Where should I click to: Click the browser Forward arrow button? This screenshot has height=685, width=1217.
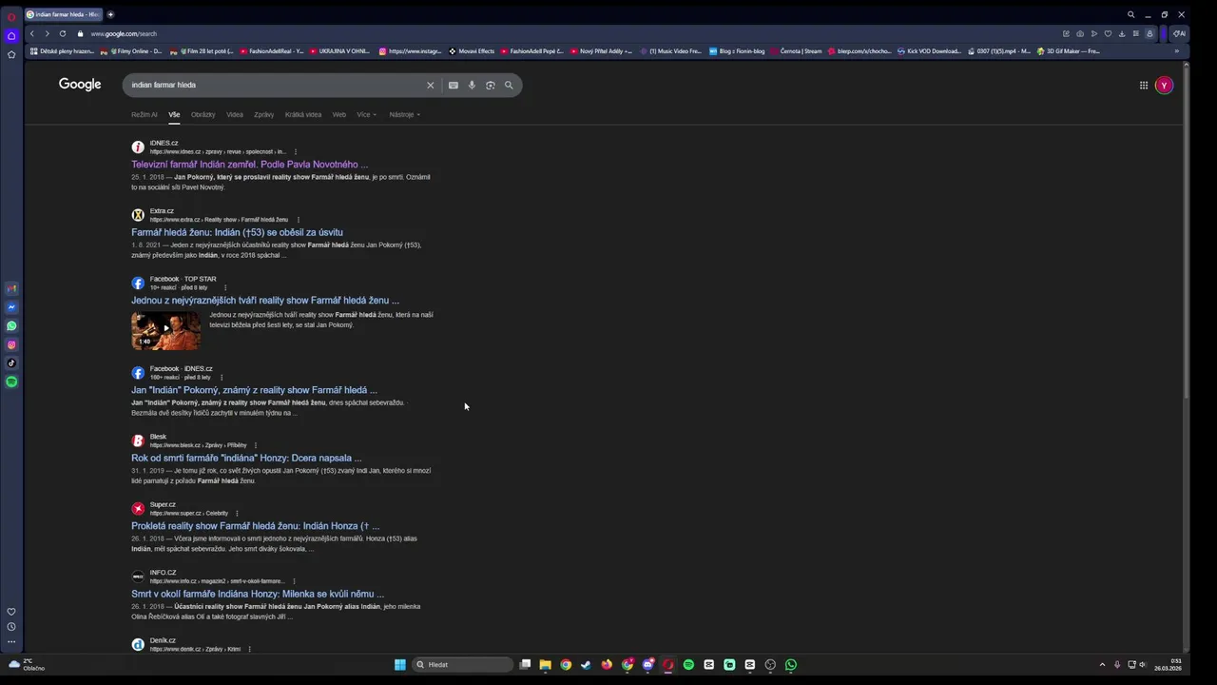(x=48, y=33)
